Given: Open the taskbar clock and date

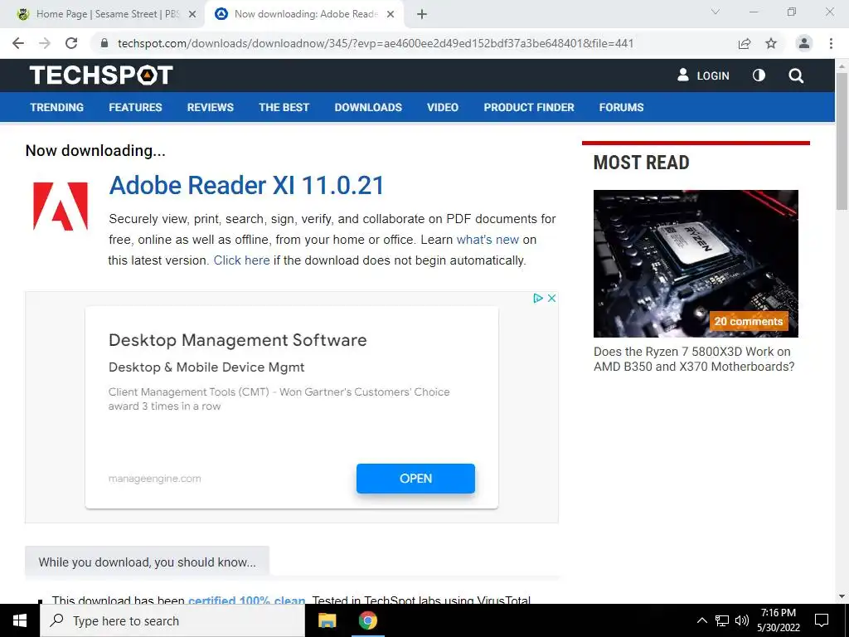Looking at the screenshot, I should pyautogui.click(x=778, y=620).
